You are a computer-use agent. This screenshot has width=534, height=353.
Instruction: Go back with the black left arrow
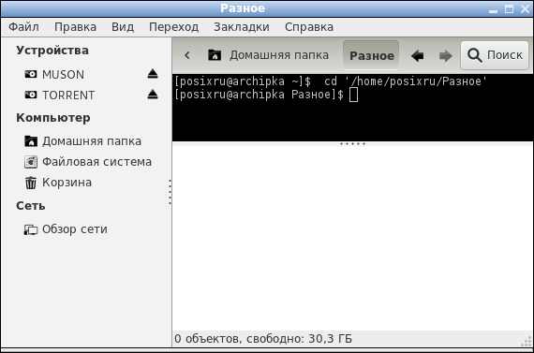tap(417, 55)
